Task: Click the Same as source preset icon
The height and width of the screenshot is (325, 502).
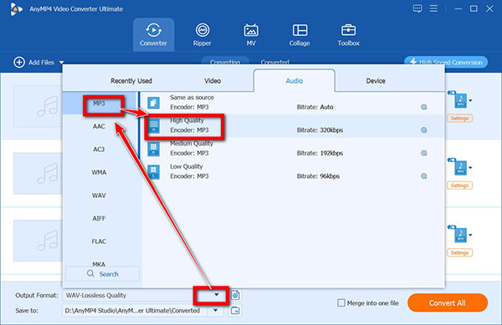Action: tap(154, 103)
